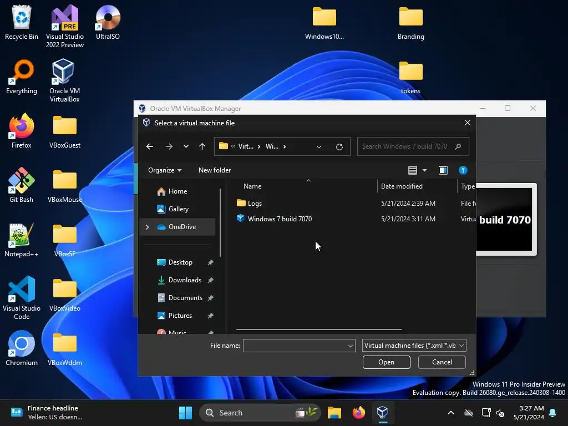Click the navigation pane vertical scrollbar
Viewport: 568px width, 426px height.
(x=220, y=223)
